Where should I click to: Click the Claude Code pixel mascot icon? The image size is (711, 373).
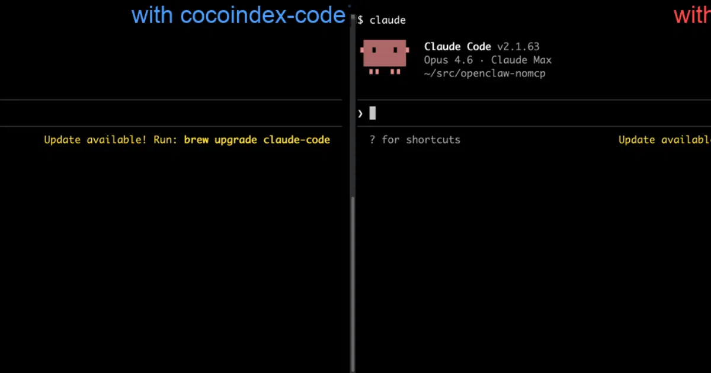[x=385, y=57]
